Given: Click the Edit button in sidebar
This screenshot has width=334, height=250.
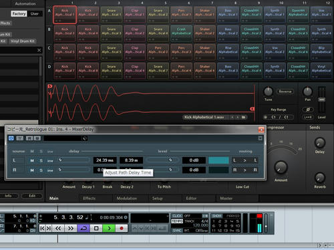Looking at the screenshot, I should click(32, 196).
